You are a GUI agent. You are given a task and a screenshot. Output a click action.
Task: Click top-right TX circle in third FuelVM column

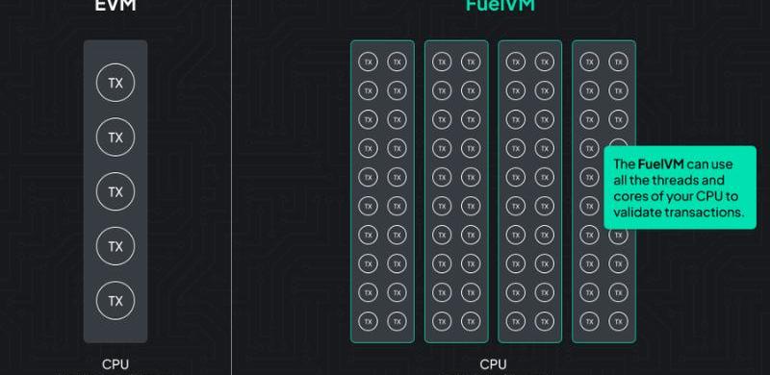pos(544,62)
